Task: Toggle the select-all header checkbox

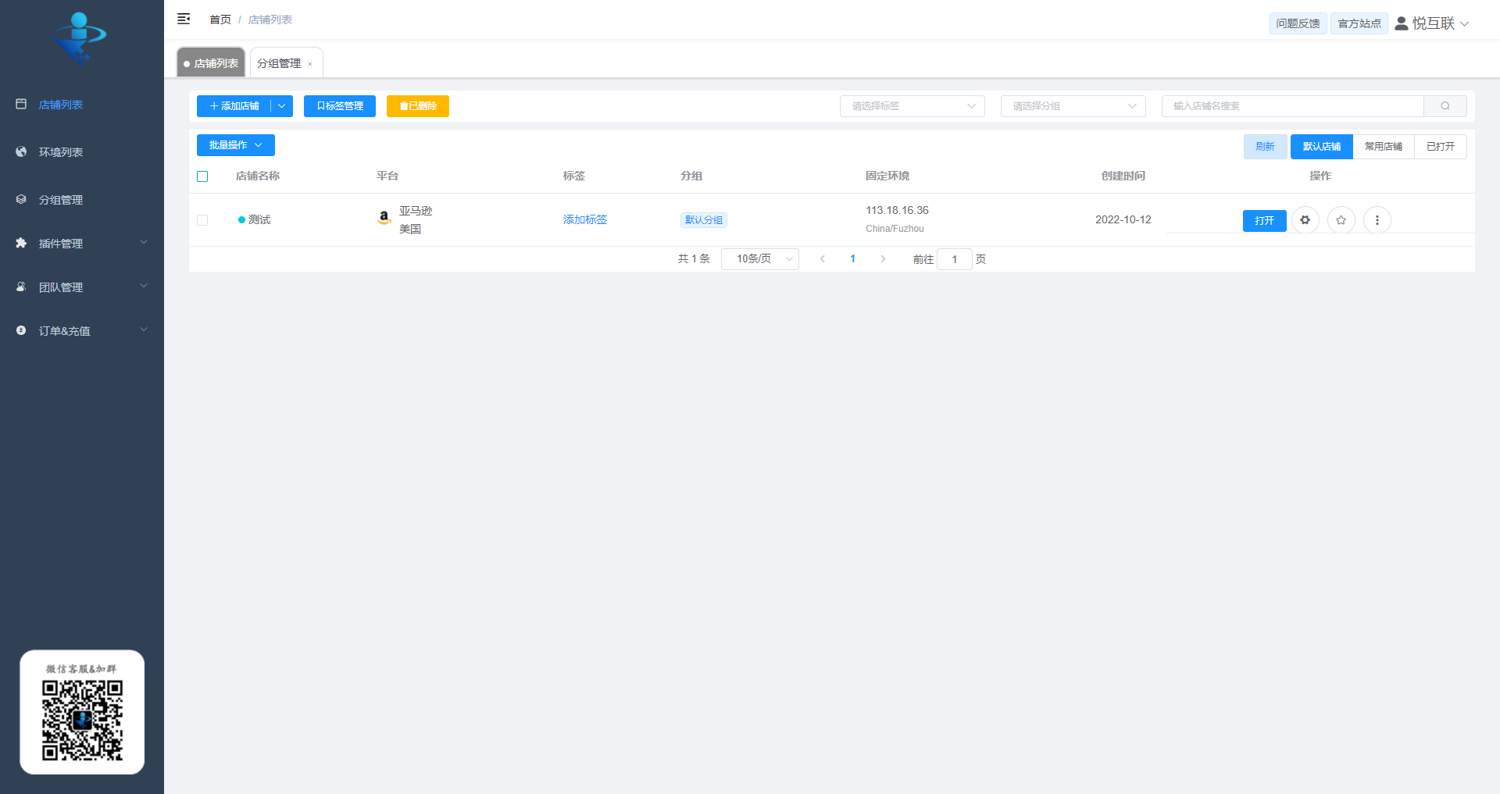Action: click(202, 176)
